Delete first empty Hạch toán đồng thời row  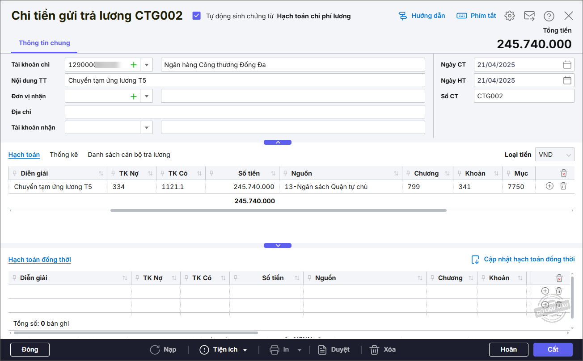tap(559, 291)
